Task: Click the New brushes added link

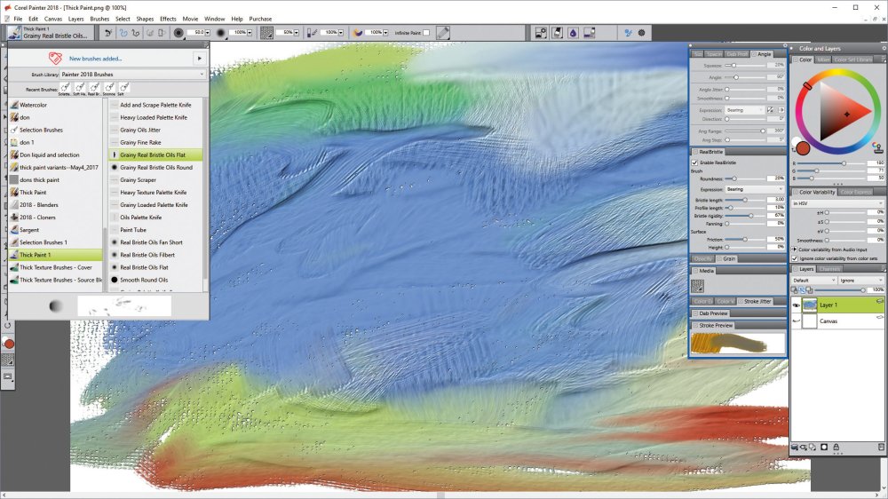Action: tap(95, 59)
